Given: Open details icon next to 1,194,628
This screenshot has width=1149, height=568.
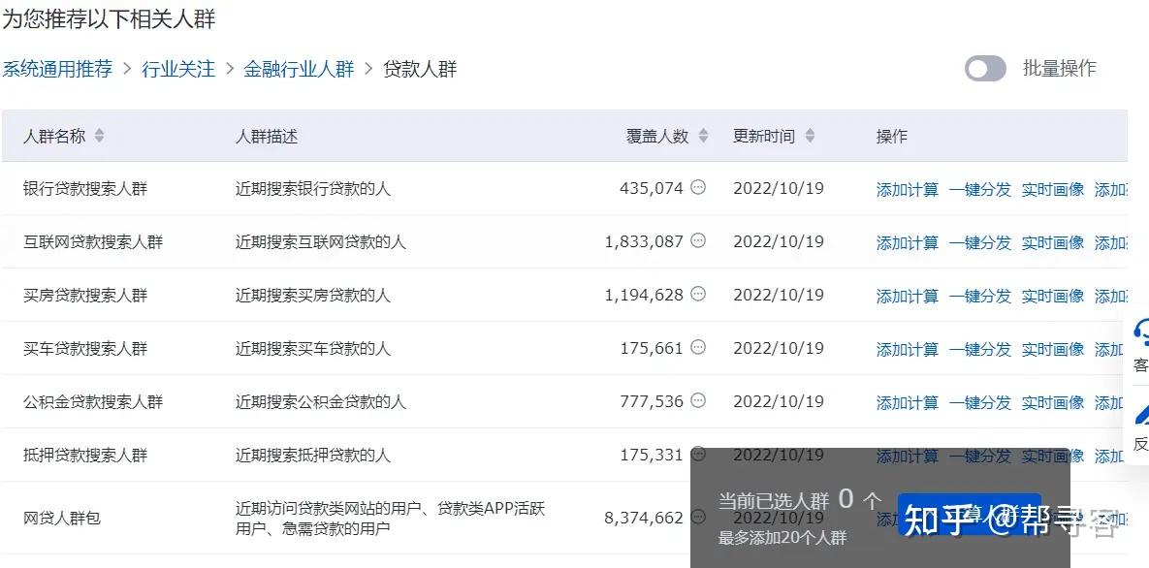Looking at the screenshot, I should coord(698,294).
